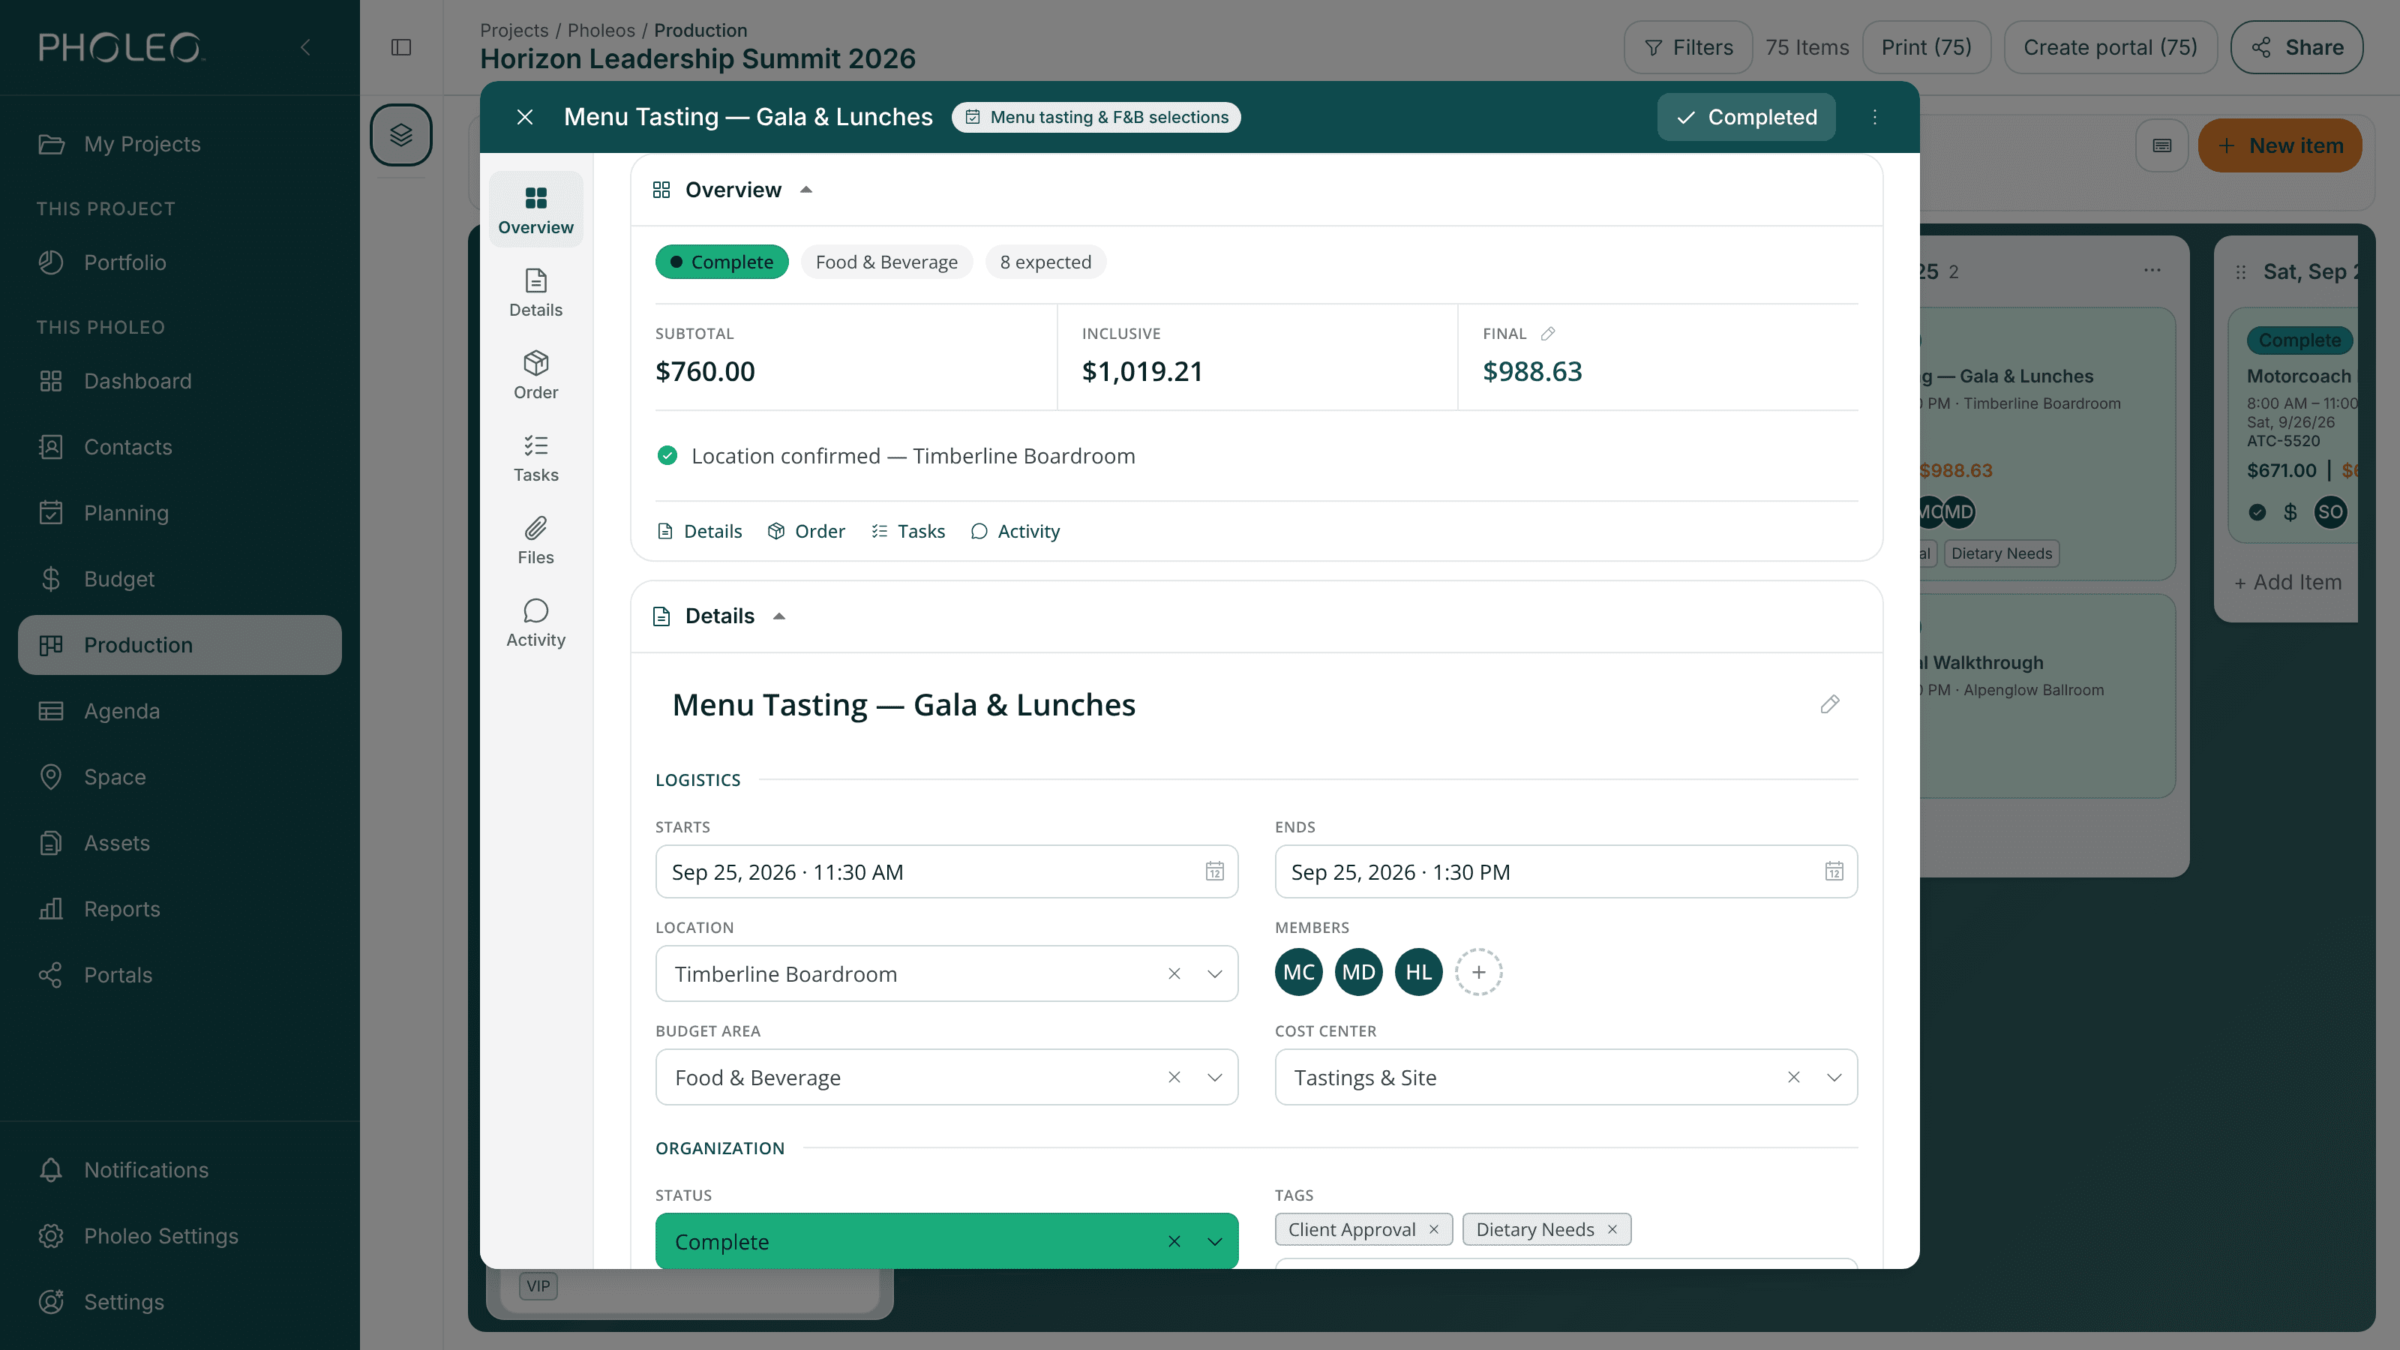Collapse the left navigation sidebar

[x=305, y=47]
